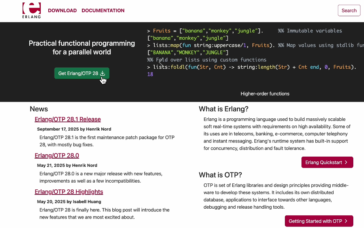
Task: Click the download arrow icon on Get Erlang button
Action: (x=102, y=73)
